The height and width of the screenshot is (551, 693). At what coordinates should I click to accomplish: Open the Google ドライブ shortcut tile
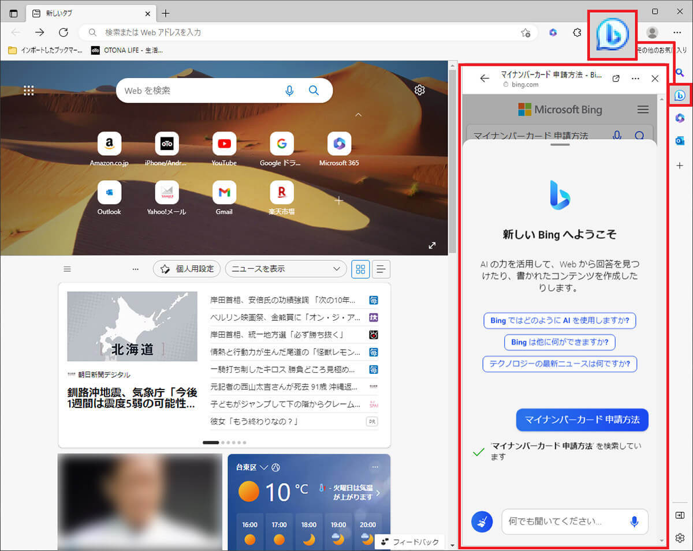click(x=282, y=149)
